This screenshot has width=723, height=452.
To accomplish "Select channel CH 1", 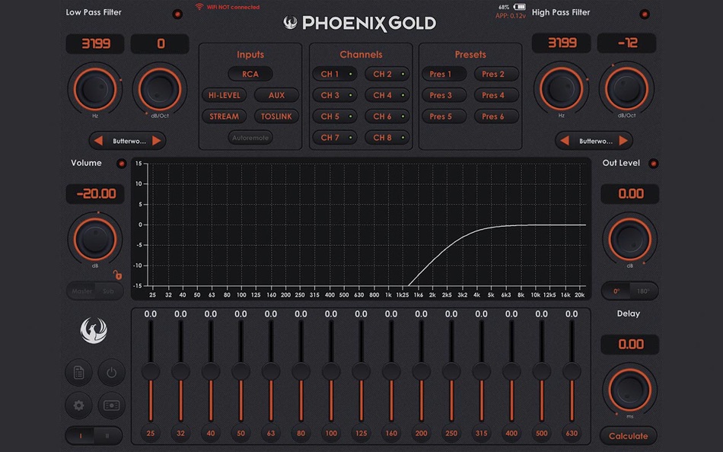I will [335, 74].
